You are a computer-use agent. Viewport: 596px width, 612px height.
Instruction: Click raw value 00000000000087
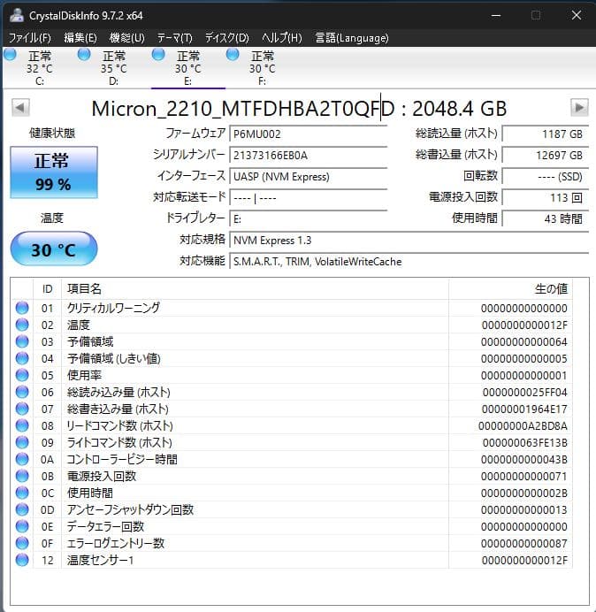pos(524,543)
